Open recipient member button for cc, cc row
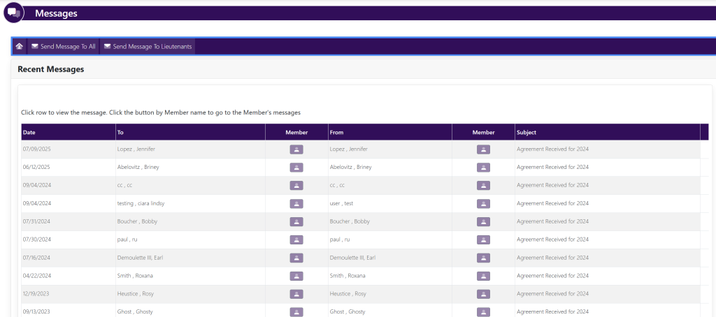The height and width of the screenshot is (317, 716). pos(296,185)
